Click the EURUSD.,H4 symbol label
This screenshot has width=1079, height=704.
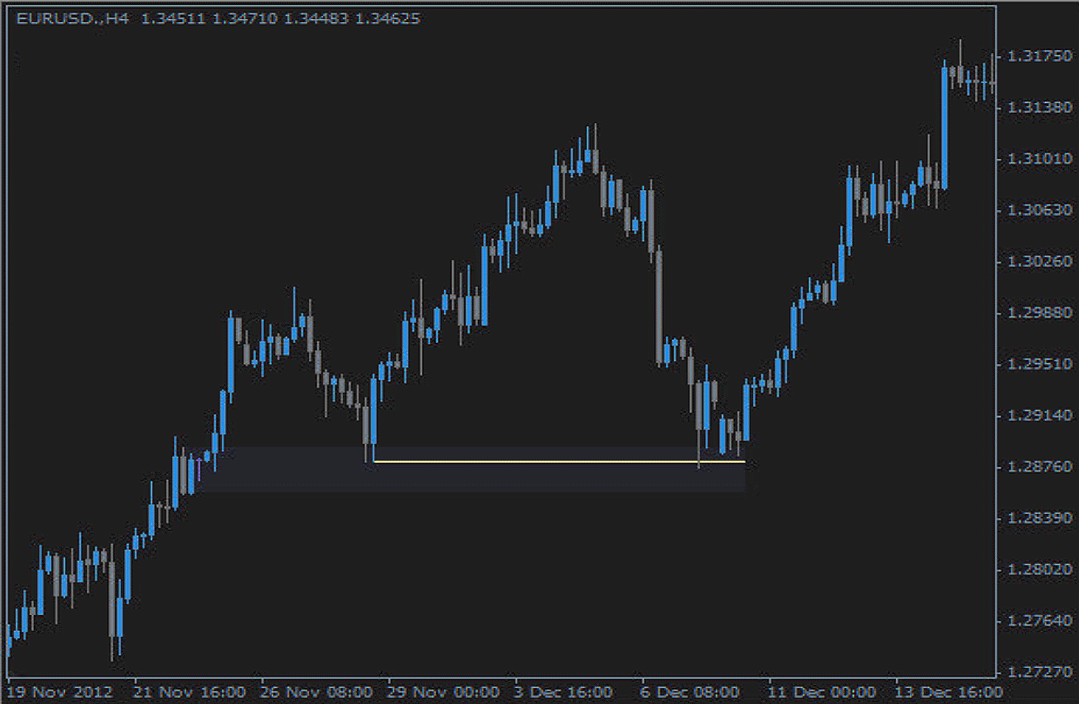72,18
